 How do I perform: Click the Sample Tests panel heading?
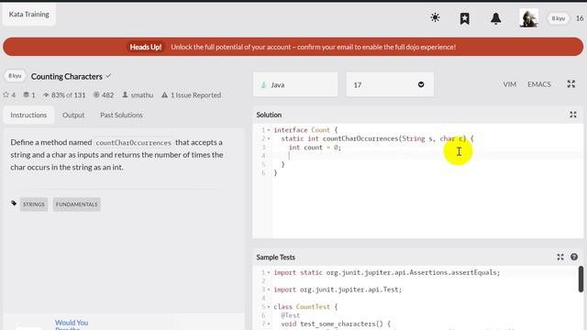point(275,257)
